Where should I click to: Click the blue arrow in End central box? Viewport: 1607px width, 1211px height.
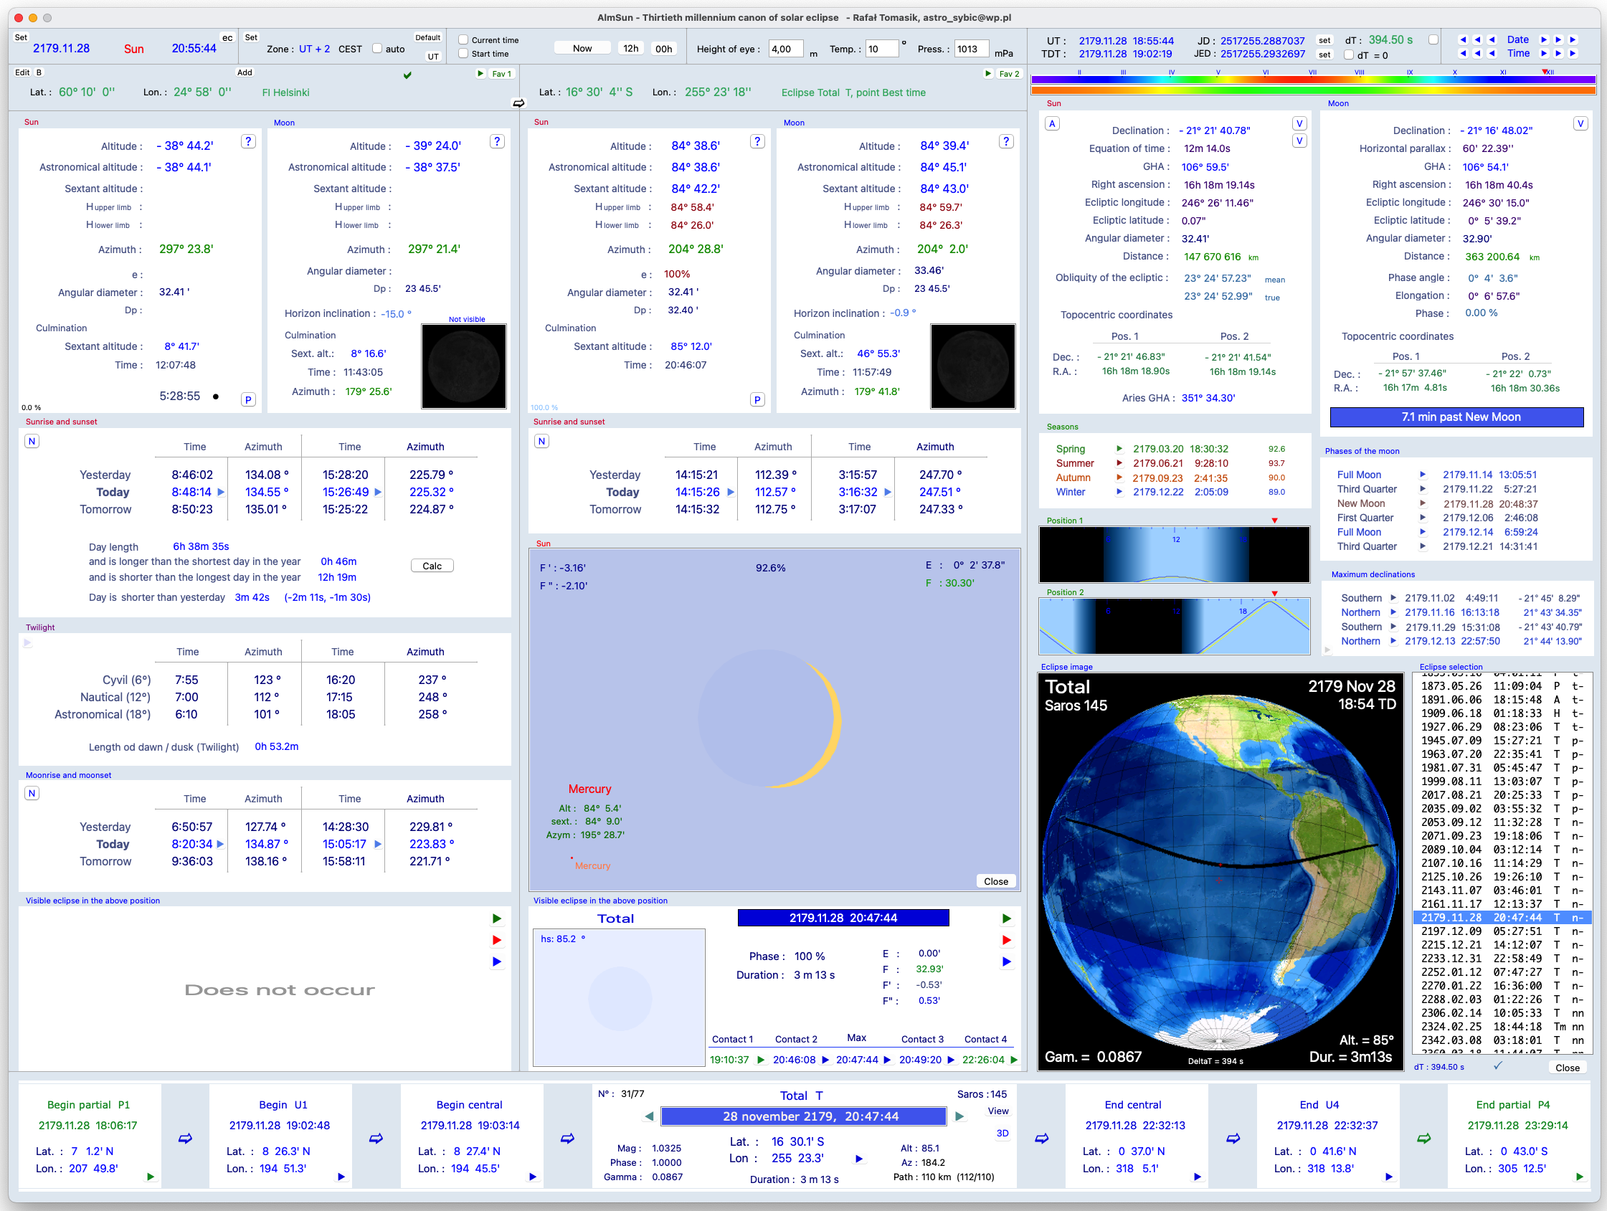click(1198, 1177)
